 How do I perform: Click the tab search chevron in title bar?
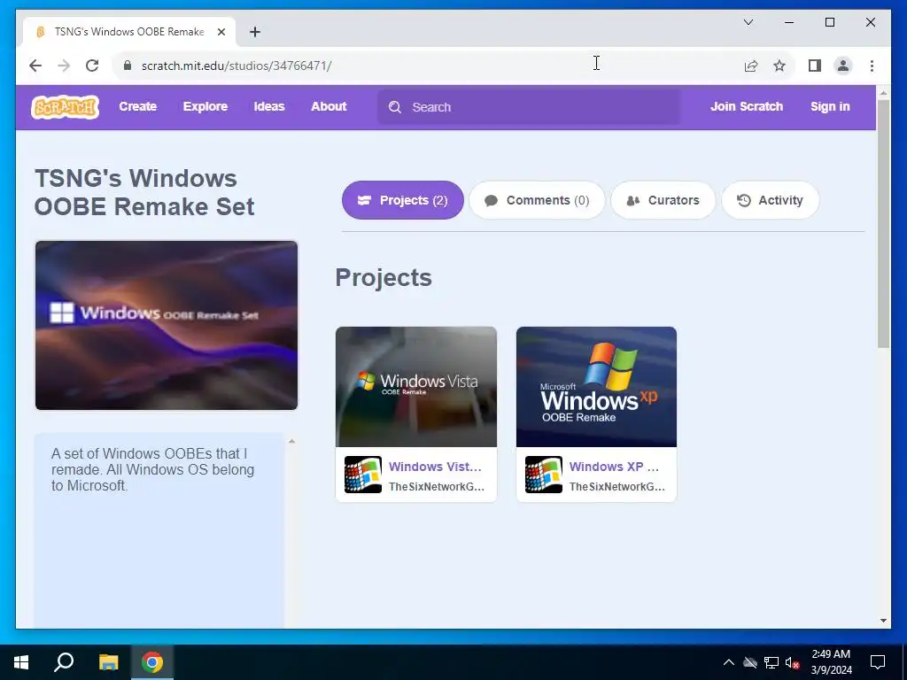coord(748,22)
